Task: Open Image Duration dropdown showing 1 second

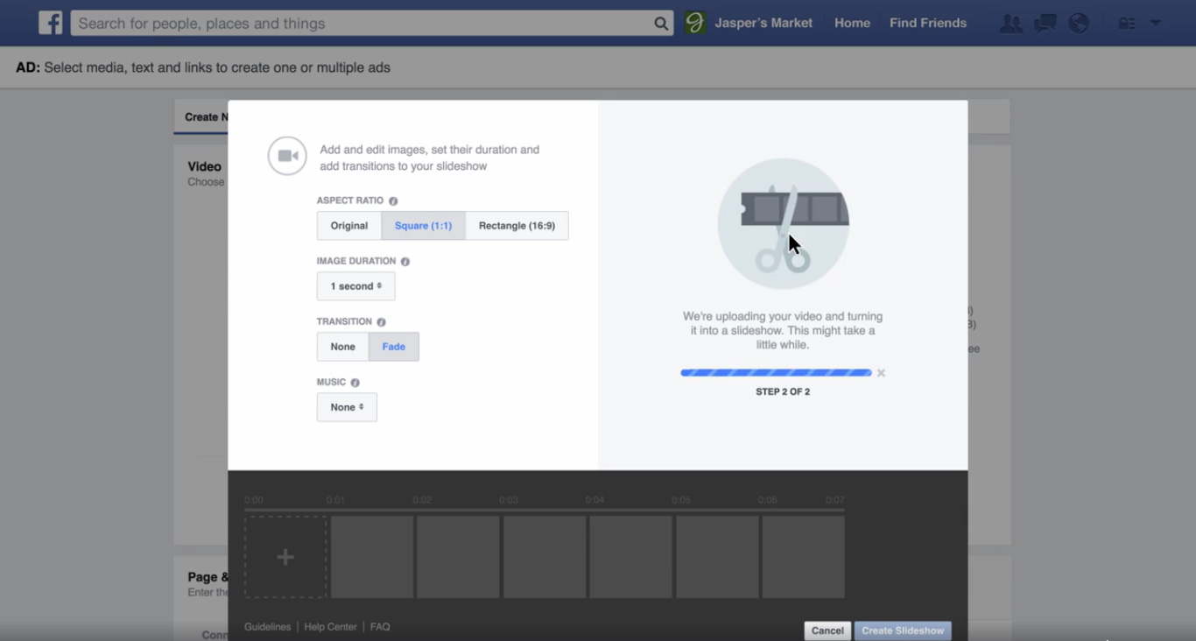Action: pyautogui.click(x=355, y=286)
